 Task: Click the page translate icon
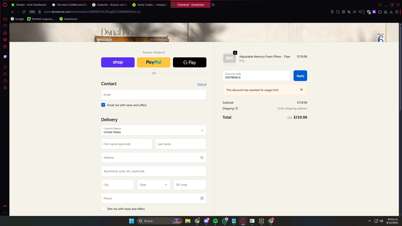coord(349,12)
